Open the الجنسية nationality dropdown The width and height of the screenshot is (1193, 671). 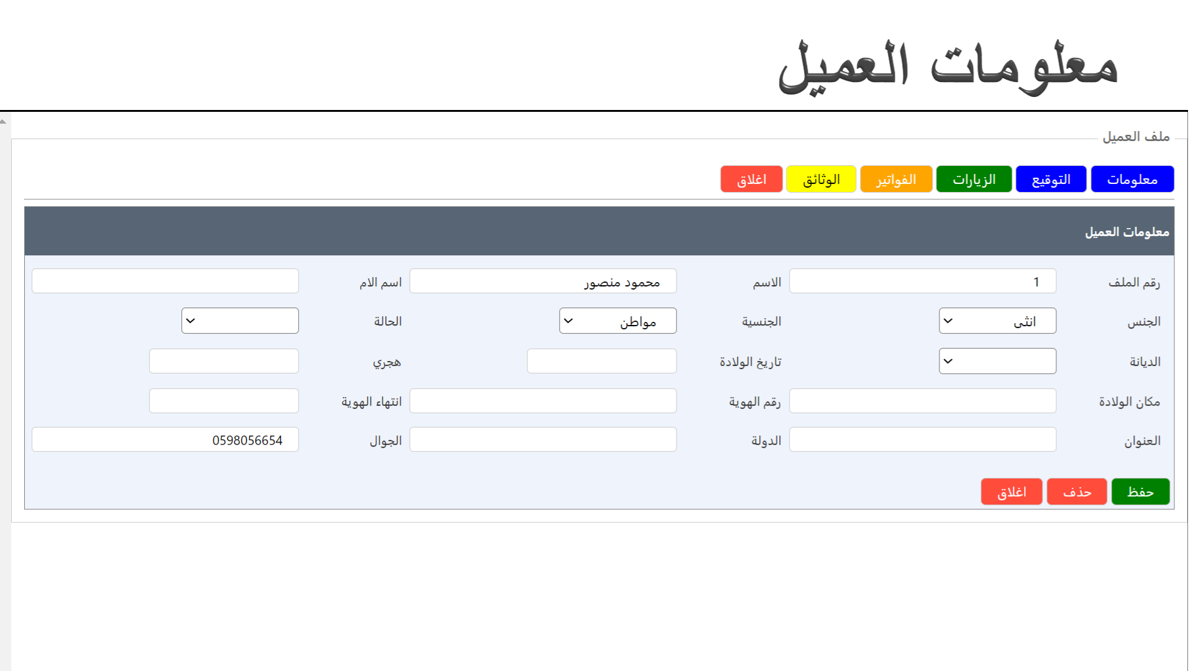click(617, 321)
